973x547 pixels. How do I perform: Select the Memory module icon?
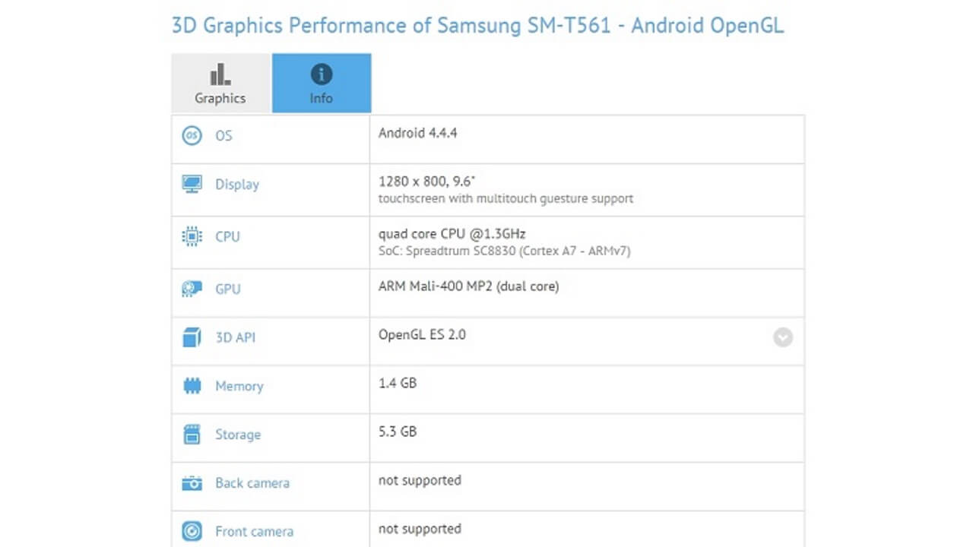[x=192, y=386]
